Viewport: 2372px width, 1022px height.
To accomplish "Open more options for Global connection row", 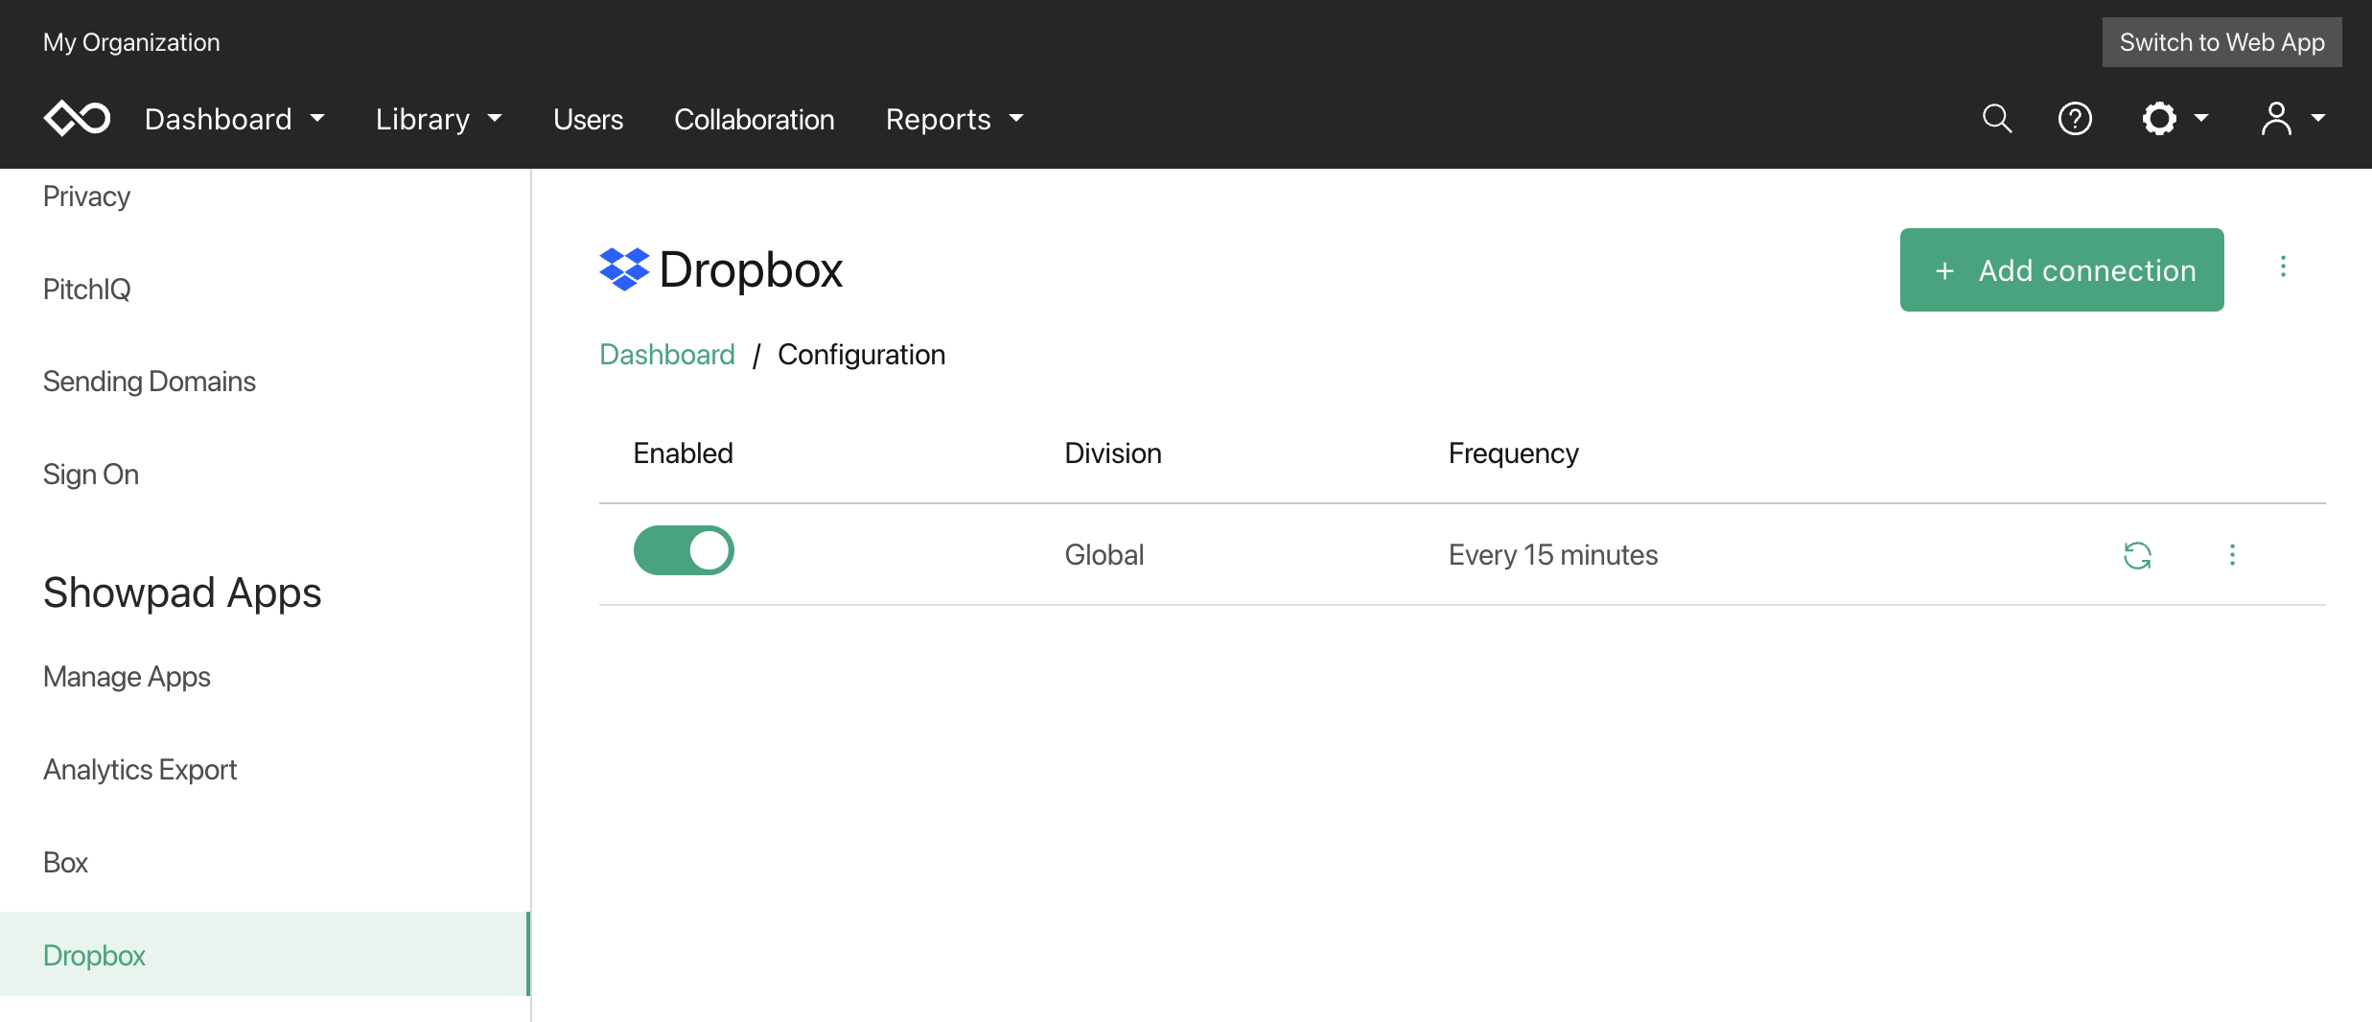I will click(x=2232, y=555).
